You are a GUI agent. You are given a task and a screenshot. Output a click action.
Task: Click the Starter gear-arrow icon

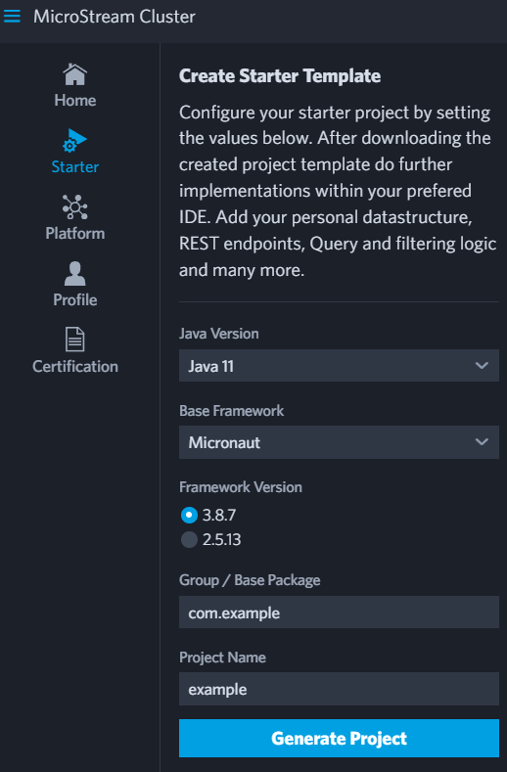point(75,140)
